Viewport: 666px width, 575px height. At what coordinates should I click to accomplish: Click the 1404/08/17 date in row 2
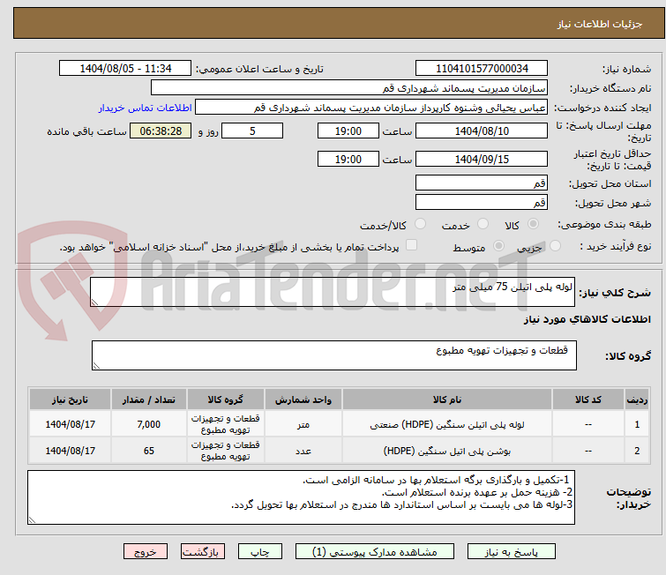pos(70,451)
